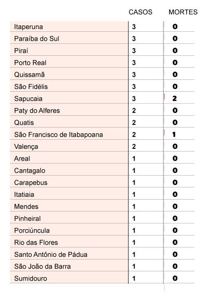Click the Quissamã municipality name
The image size is (203, 304).
point(29,75)
